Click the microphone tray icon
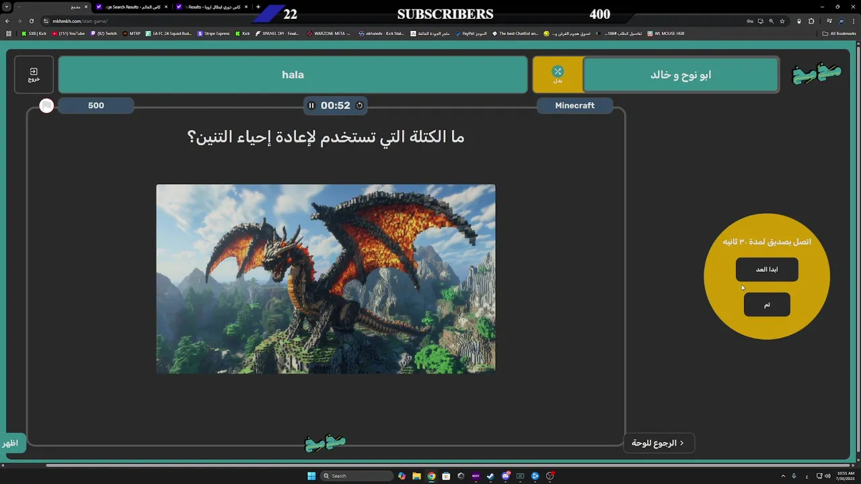 click(794, 476)
